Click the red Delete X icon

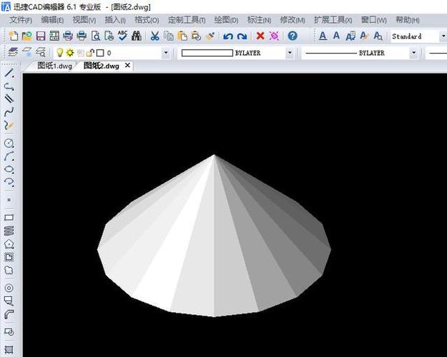coord(260,36)
